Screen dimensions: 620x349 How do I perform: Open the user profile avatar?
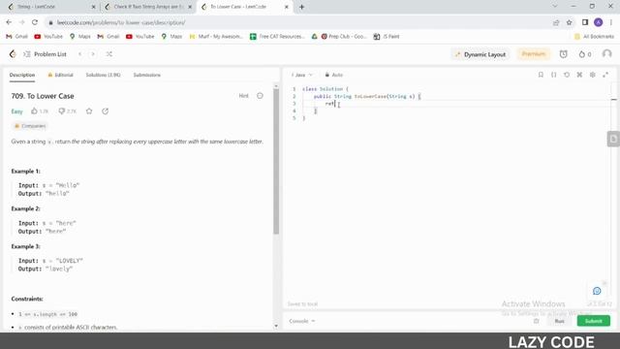coord(606,54)
